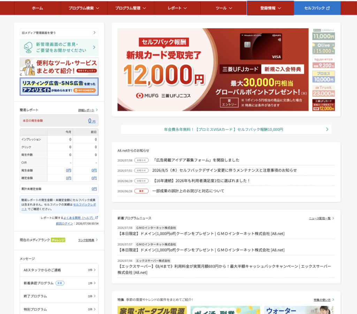Open リスティング広告・SNS広告 affiliate banner
Viewport: 357px width, 314px height.
(x=59, y=86)
